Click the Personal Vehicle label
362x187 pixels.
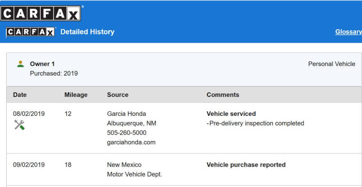(332, 64)
